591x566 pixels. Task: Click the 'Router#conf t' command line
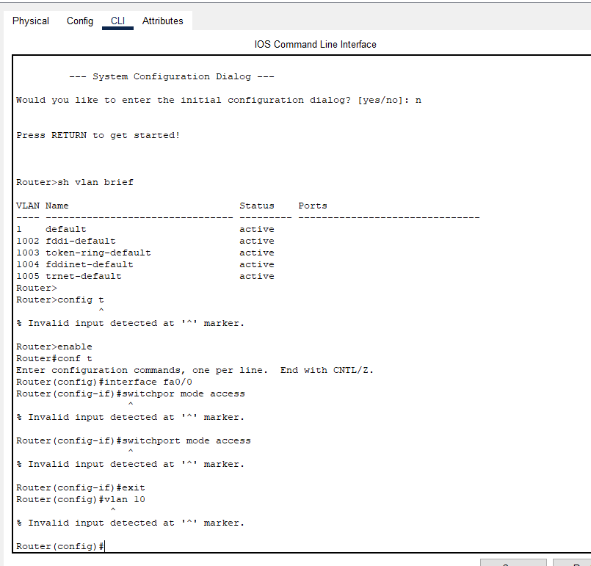54,358
